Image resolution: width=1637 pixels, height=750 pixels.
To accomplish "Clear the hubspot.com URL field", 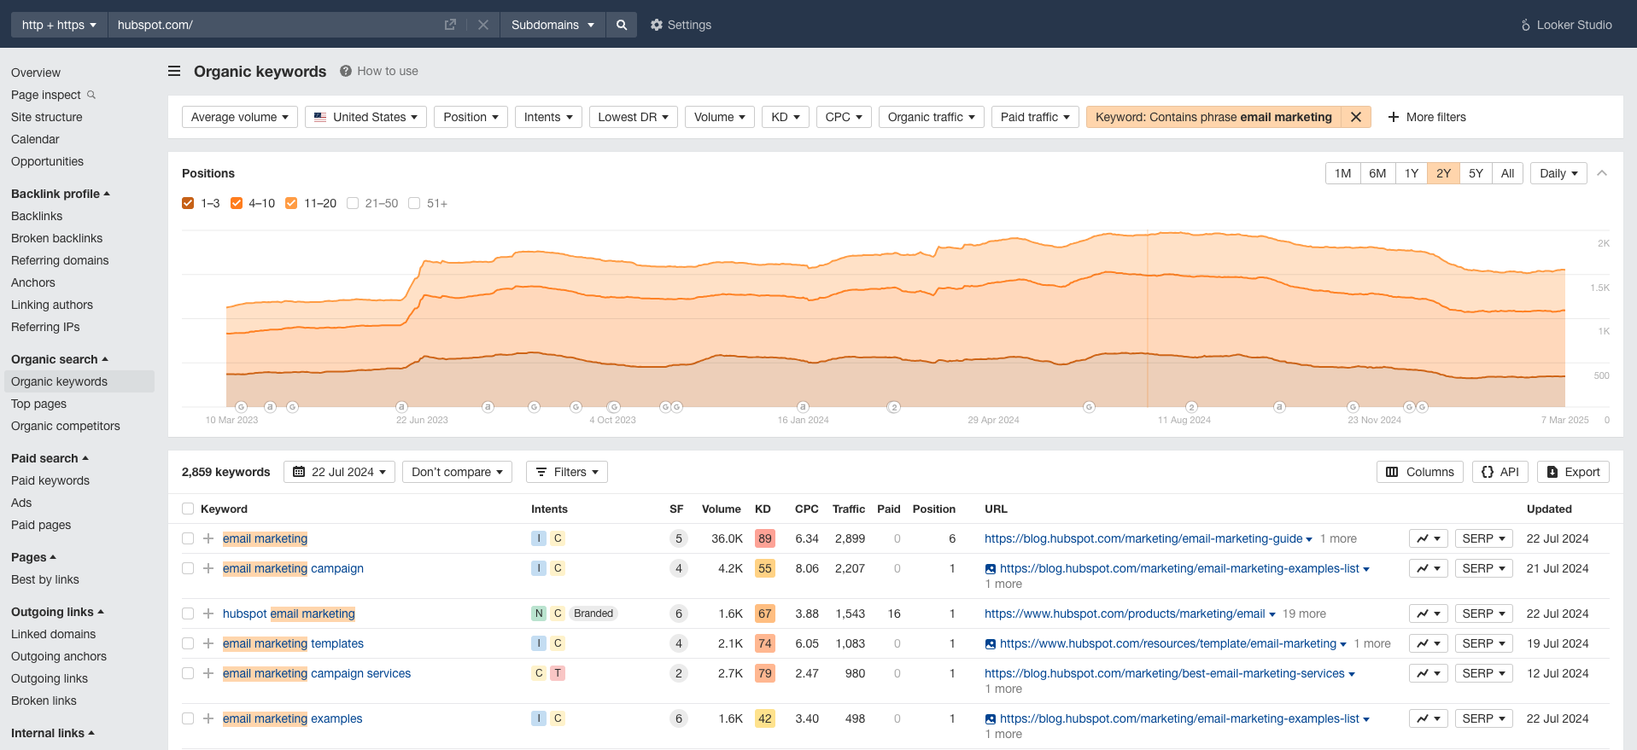I will pos(483,25).
